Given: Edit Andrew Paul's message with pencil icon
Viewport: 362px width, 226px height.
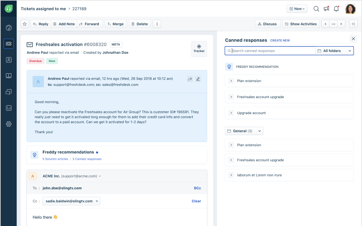Looking at the screenshot, I should (198, 79).
